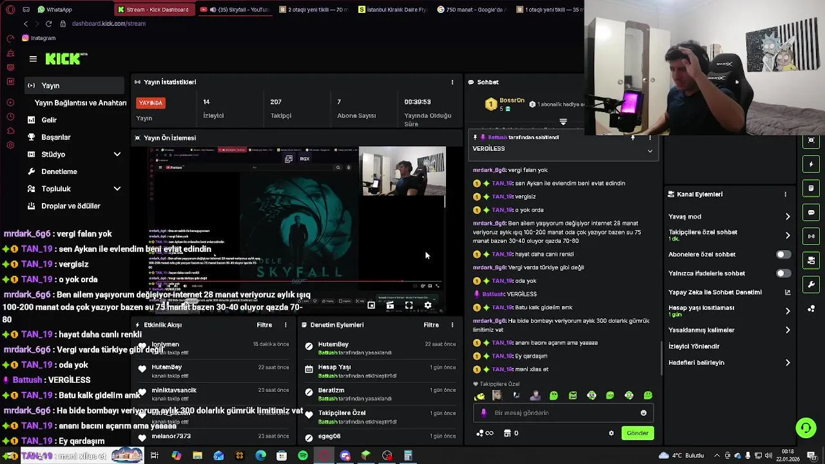Open Etkinlik Akışı three-dot menu
Screen dimensions: 825x464
pos(286,325)
